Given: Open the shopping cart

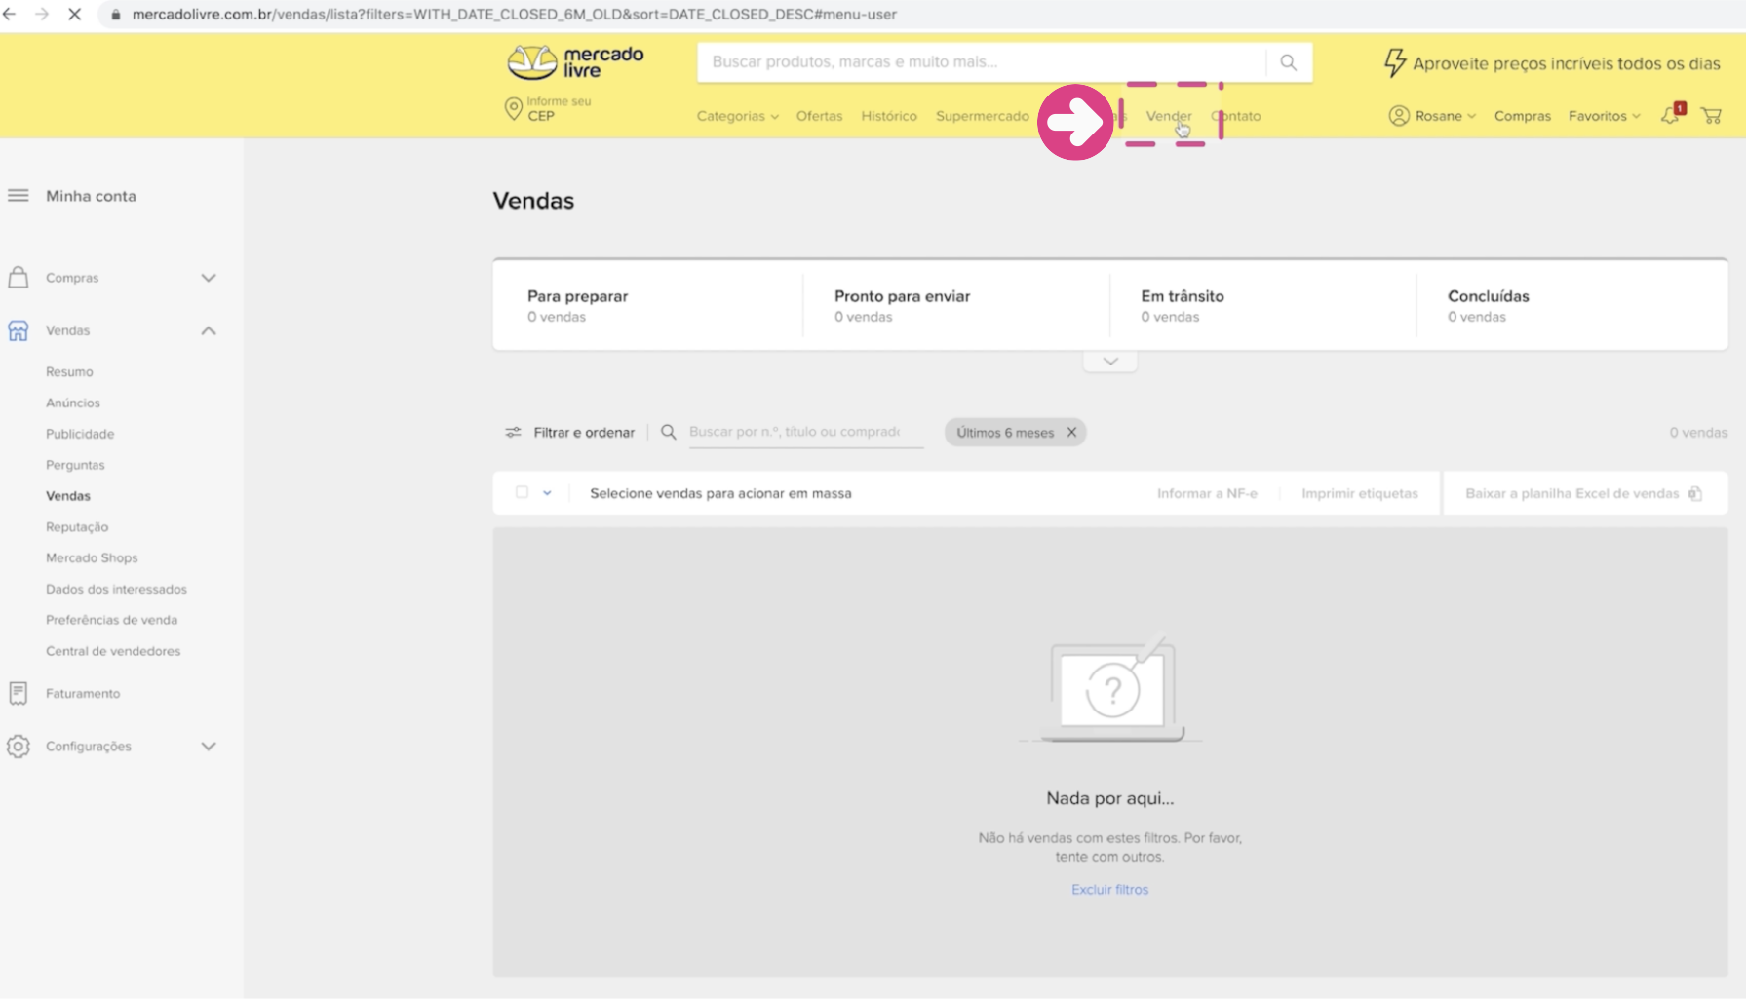Looking at the screenshot, I should click(x=1711, y=116).
